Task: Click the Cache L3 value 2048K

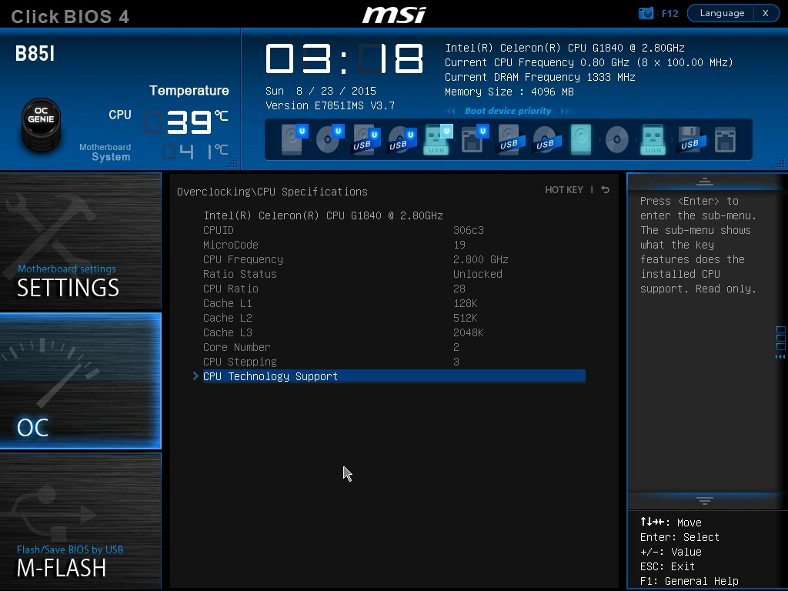Action: click(469, 332)
